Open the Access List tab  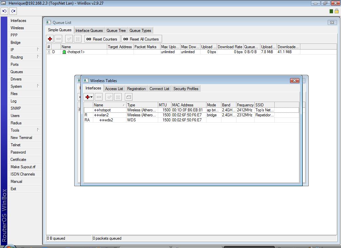[x=114, y=89]
